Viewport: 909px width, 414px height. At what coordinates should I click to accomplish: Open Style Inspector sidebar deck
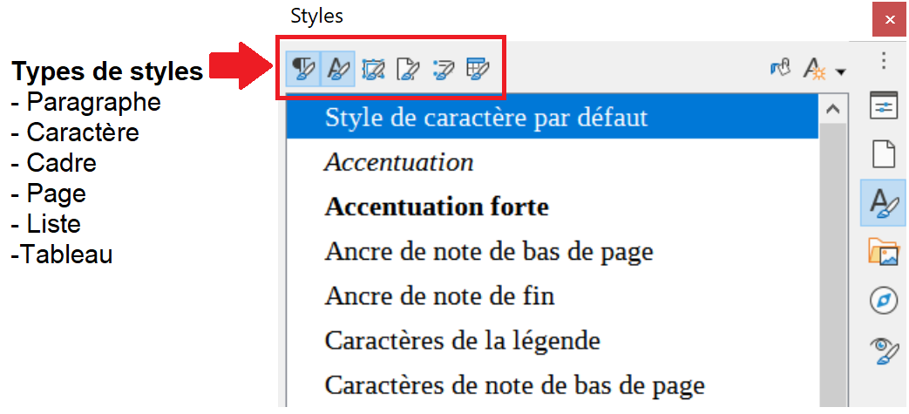[884, 351]
